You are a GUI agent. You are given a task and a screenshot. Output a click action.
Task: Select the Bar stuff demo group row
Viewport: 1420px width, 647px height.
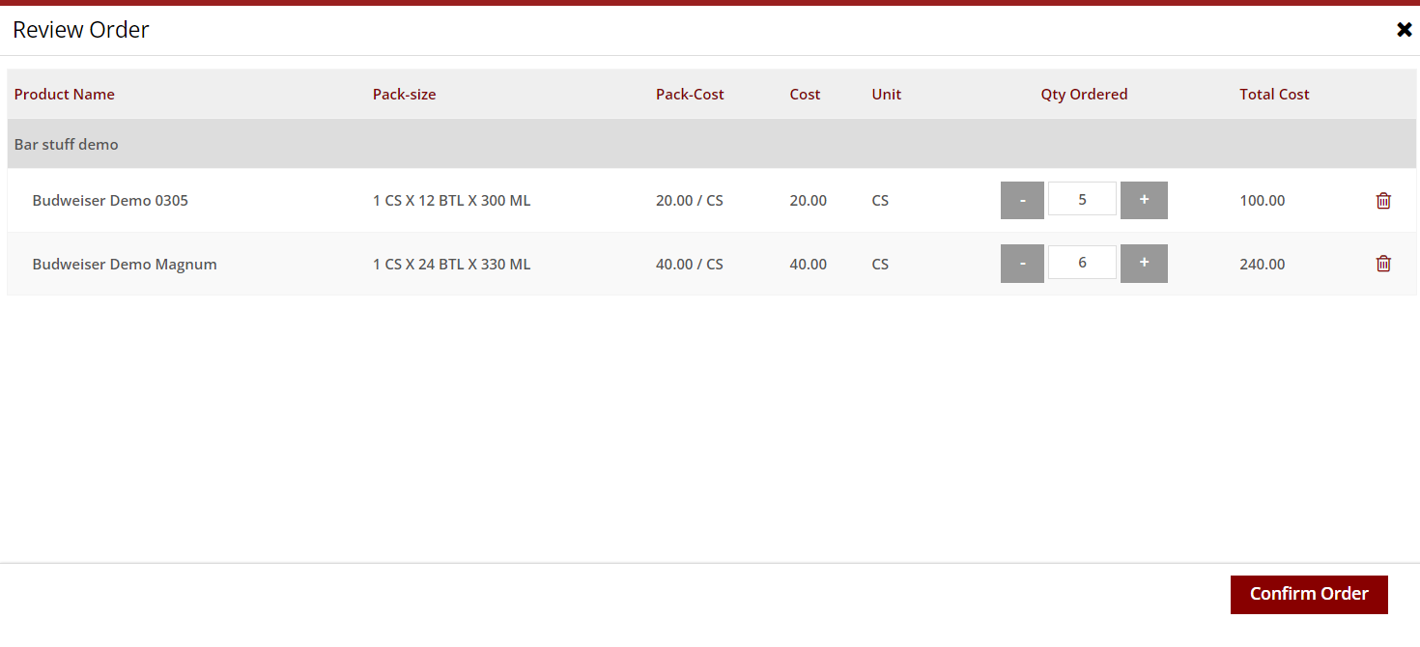click(x=67, y=145)
